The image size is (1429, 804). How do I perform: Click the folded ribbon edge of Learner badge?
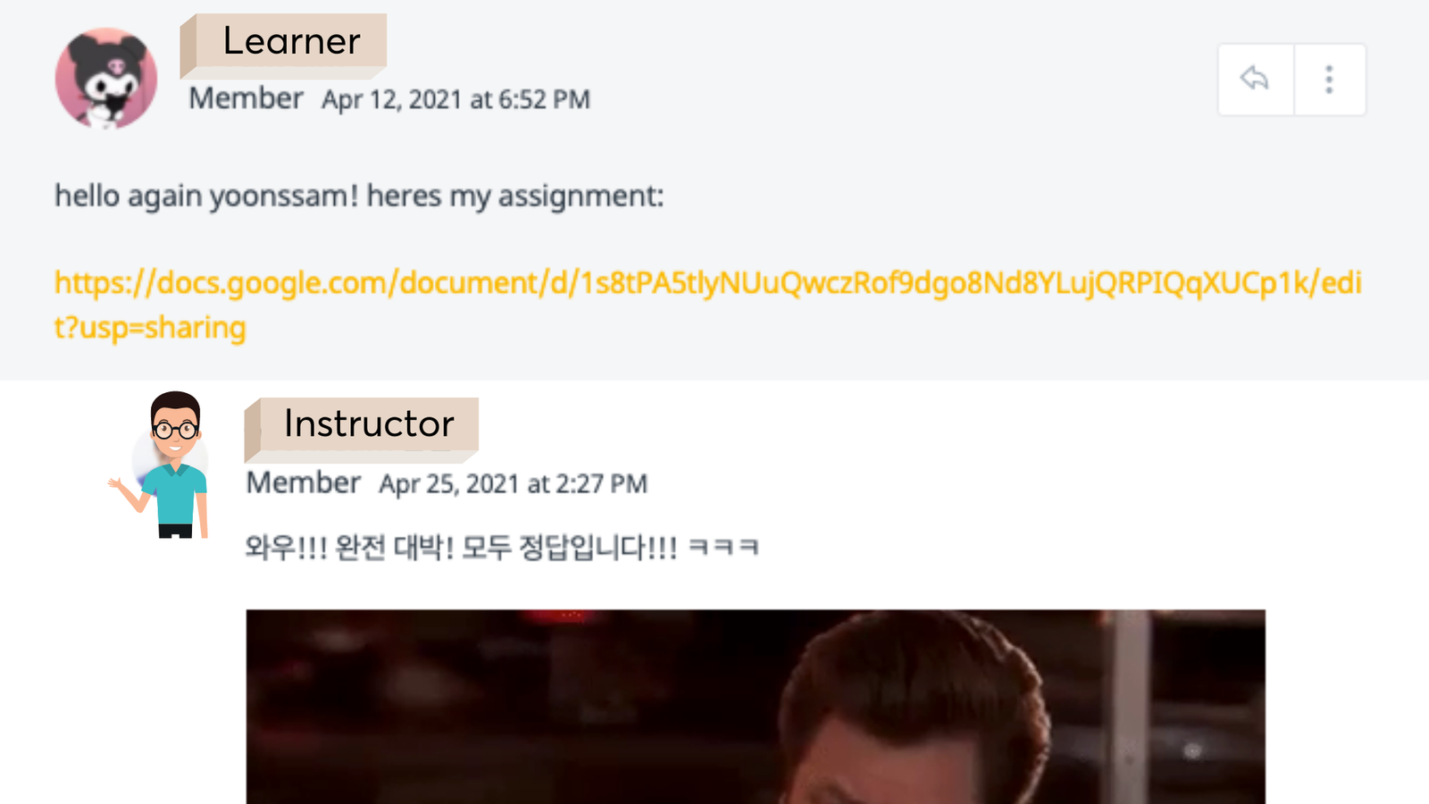point(188,47)
